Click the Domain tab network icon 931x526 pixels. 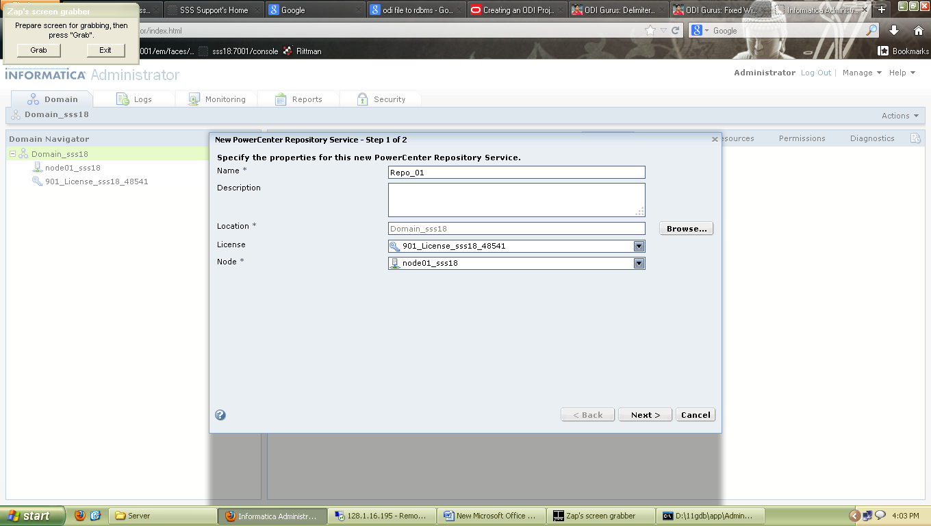pos(33,99)
